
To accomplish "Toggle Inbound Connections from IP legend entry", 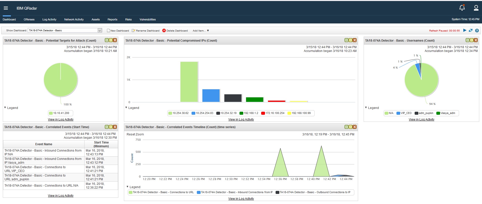I will [x=235, y=192].
